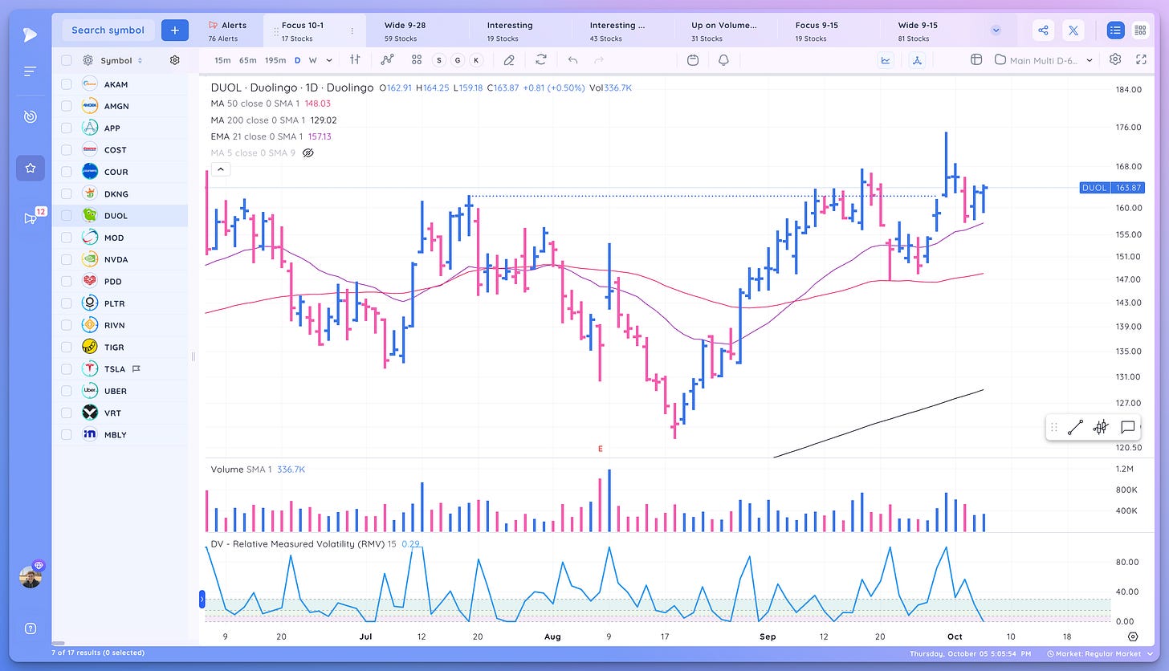Check the AKAM row checkbox
The image size is (1169, 671).
coord(67,84)
